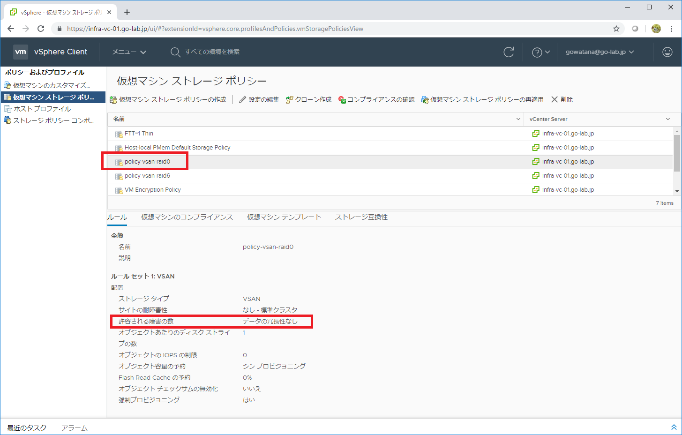Click FTT=1 Thin policy icon
Image resolution: width=682 pixels, height=435 pixels.
pyautogui.click(x=119, y=134)
